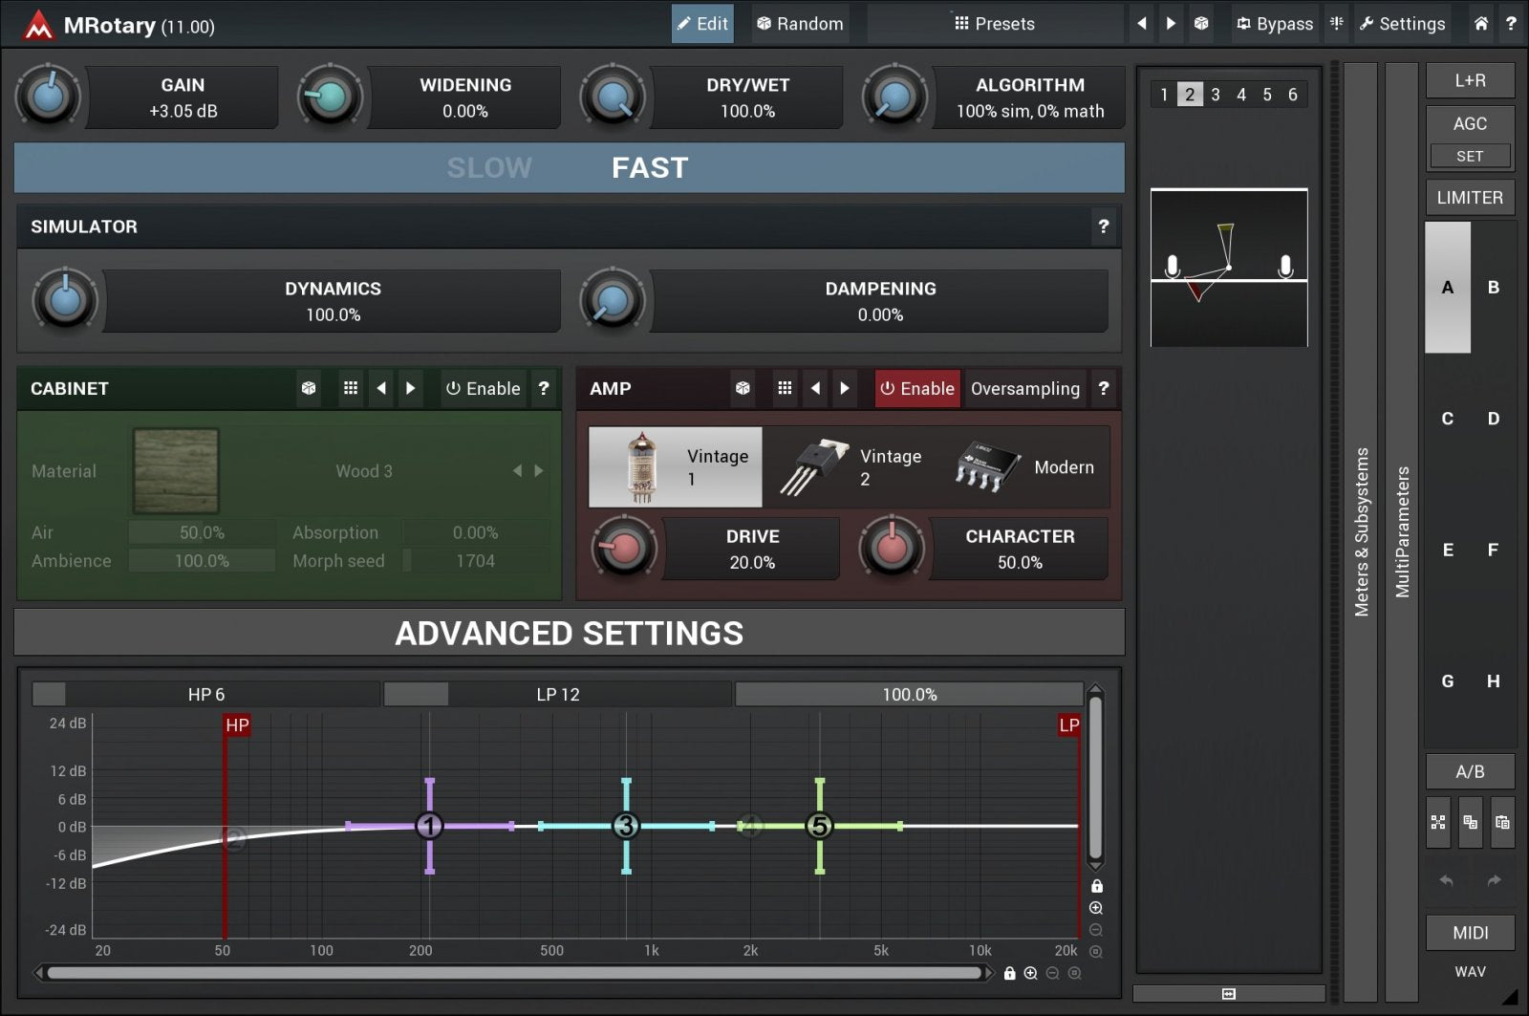Select EQ band point 3
Image resolution: width=1529 pixels, height=1016 pixels.
pyautogui.click(x=626, y=826)
